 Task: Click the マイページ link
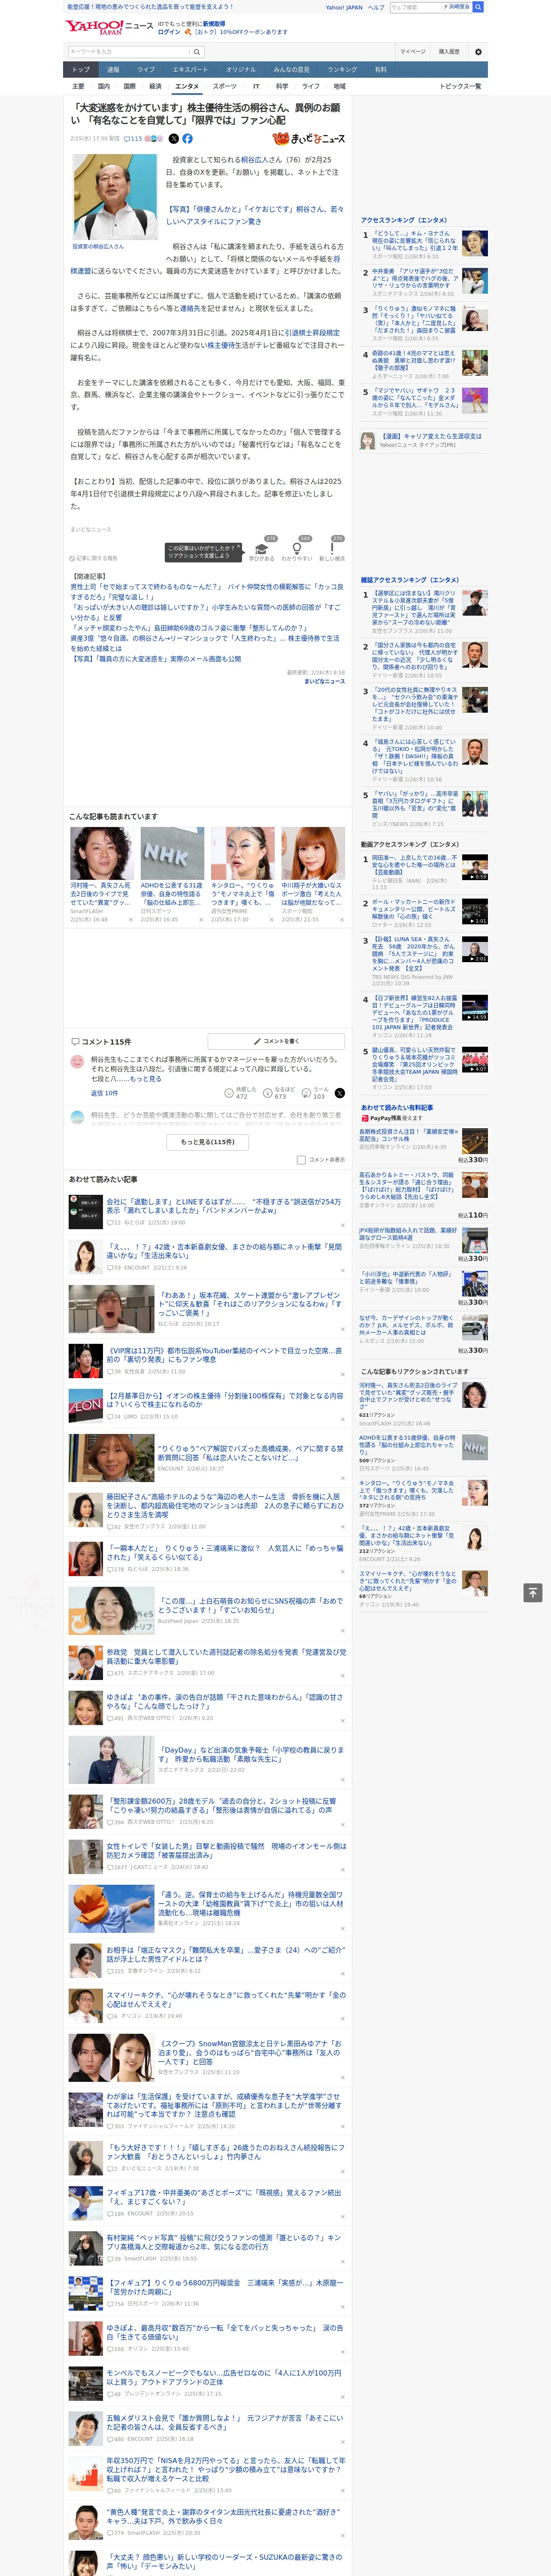pos(413,51)
